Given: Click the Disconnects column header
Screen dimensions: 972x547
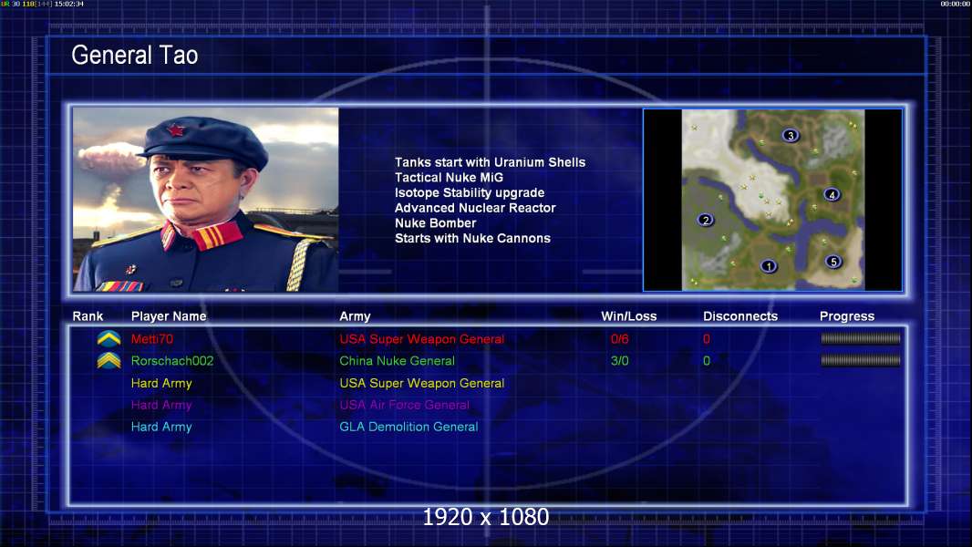Looking at the screenshot, I should point(740,316).
